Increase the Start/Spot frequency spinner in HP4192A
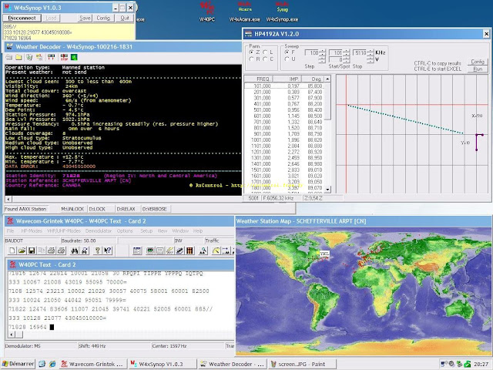Screen dimensions: 493x370 346,51
